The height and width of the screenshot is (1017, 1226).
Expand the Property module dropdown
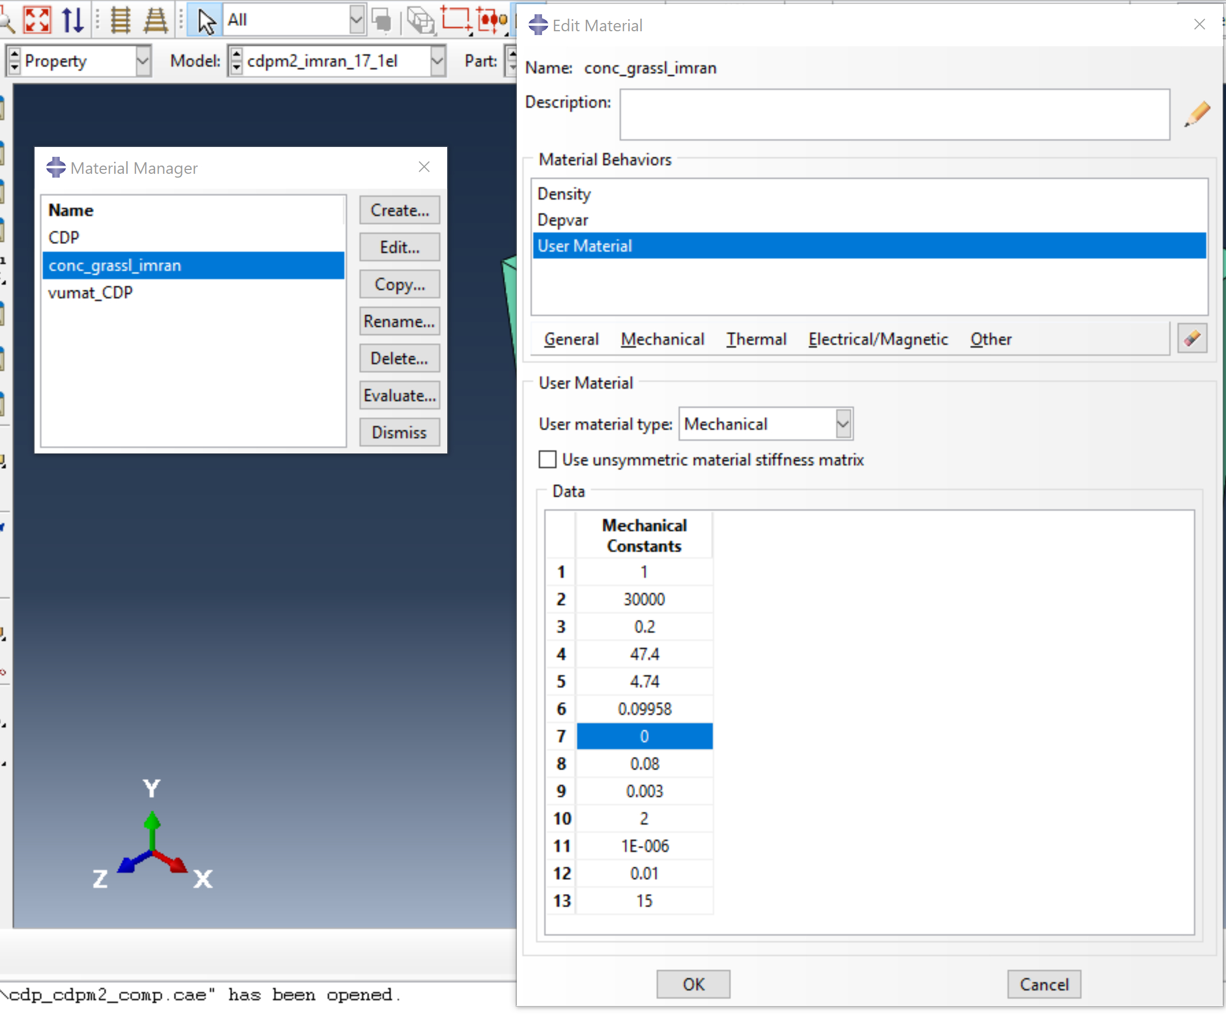(142, 61)
